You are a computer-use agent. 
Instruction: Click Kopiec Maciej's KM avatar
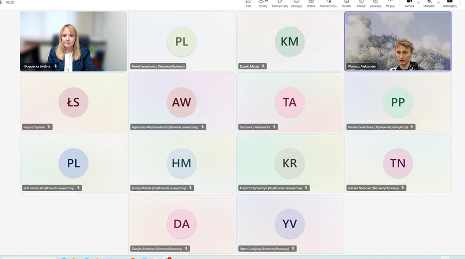(x=290, y=41)
